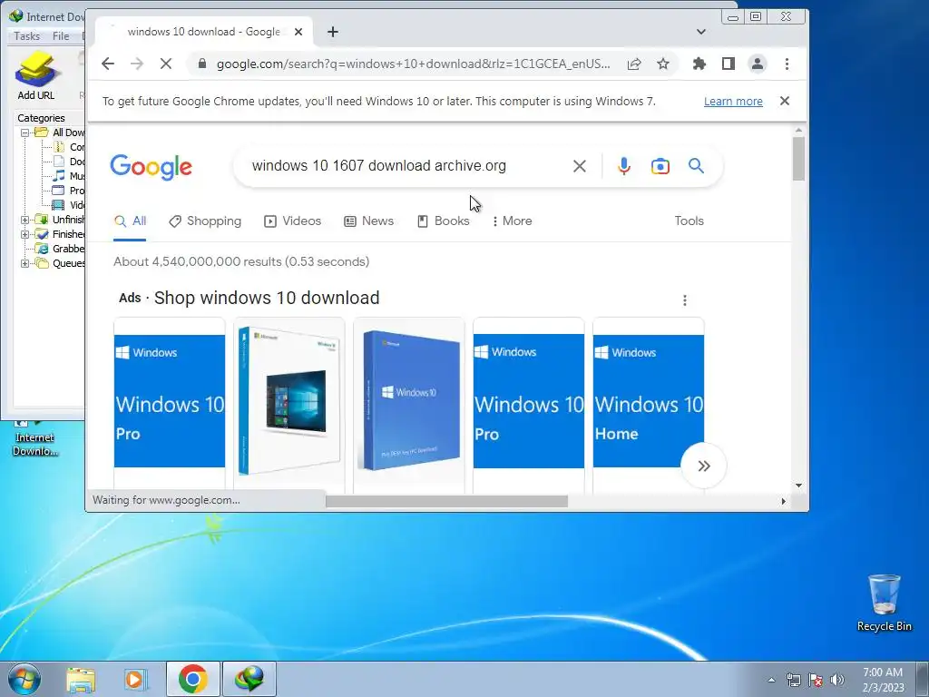Screen dimensions: 929x697
Task: Open the tab search chevron in Chrome
Action: (701, 32)
